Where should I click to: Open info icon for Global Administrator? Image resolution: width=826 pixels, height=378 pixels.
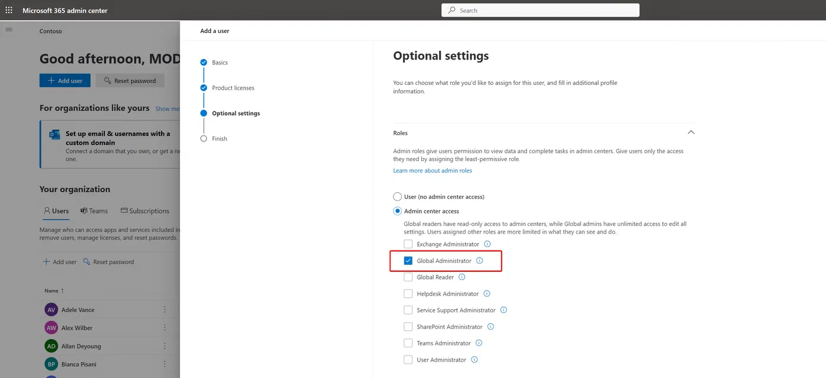480,261
